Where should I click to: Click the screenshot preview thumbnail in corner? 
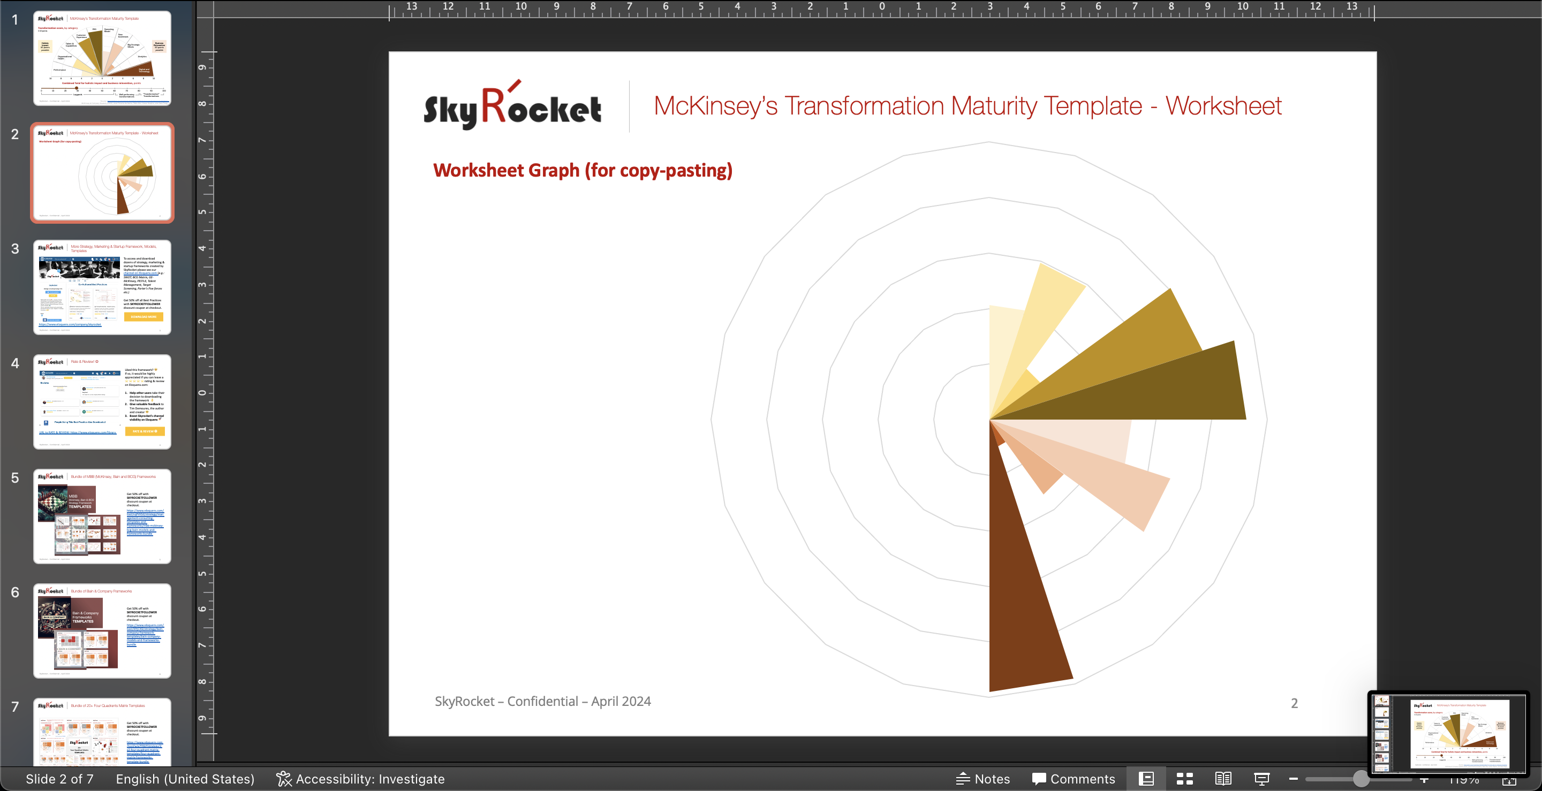click(x=1448, y=734)
